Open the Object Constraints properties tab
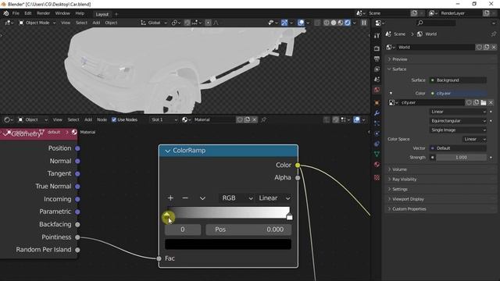 coord(377,144)
